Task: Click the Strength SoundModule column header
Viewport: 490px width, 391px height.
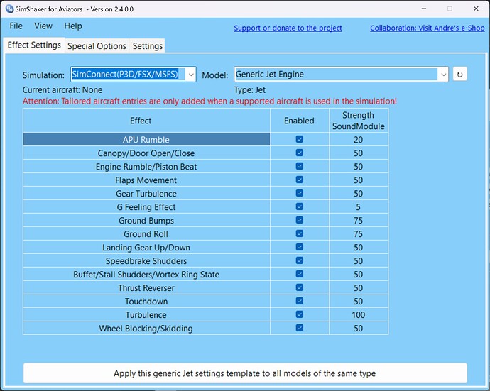Action: point(359,121)
